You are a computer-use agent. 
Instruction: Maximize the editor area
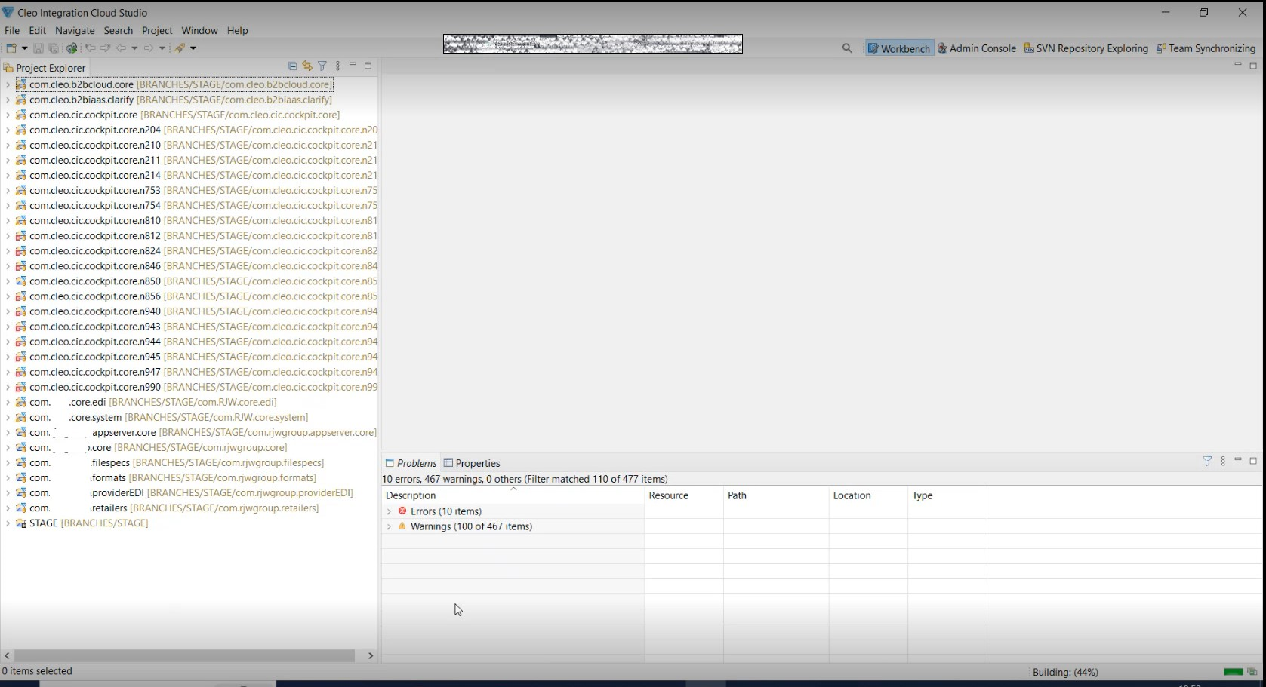[1253, 65]
